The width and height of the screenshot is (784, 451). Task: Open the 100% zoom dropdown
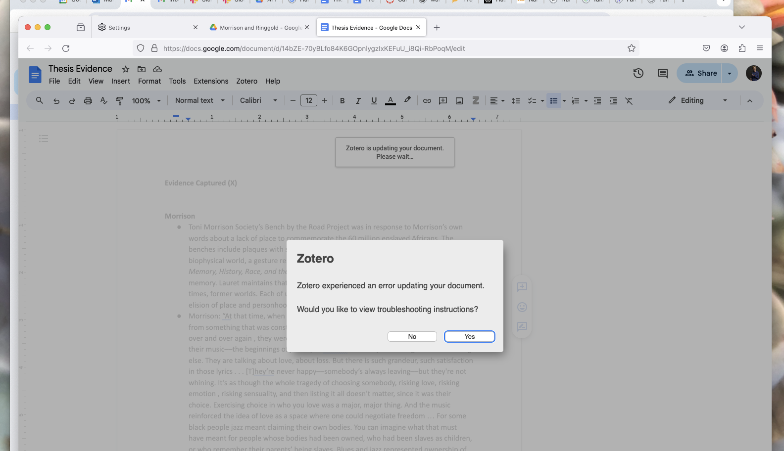click(x=147, y=101)
